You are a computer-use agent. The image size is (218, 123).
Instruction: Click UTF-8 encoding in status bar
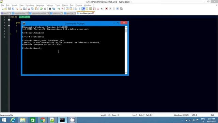194,115
